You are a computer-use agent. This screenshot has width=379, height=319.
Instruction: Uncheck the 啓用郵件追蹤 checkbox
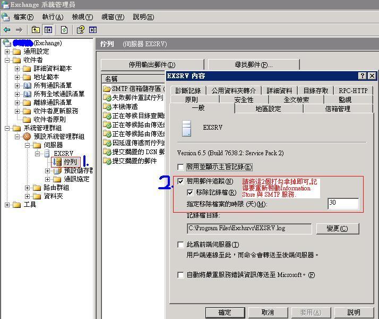click(181, 182)
